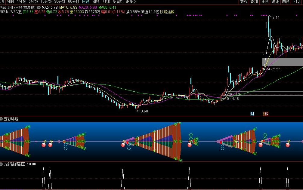The image size is (303, 190).
Task: Select the 1分钟 period tab
Action: click(x=21, y=2)
